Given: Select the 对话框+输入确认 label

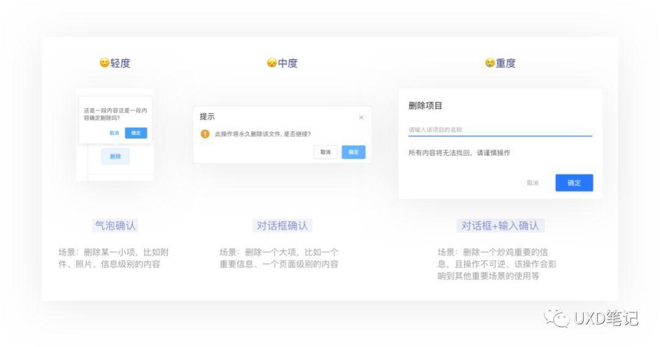Looking at the screenshot, I should click(x=500, y=225).
